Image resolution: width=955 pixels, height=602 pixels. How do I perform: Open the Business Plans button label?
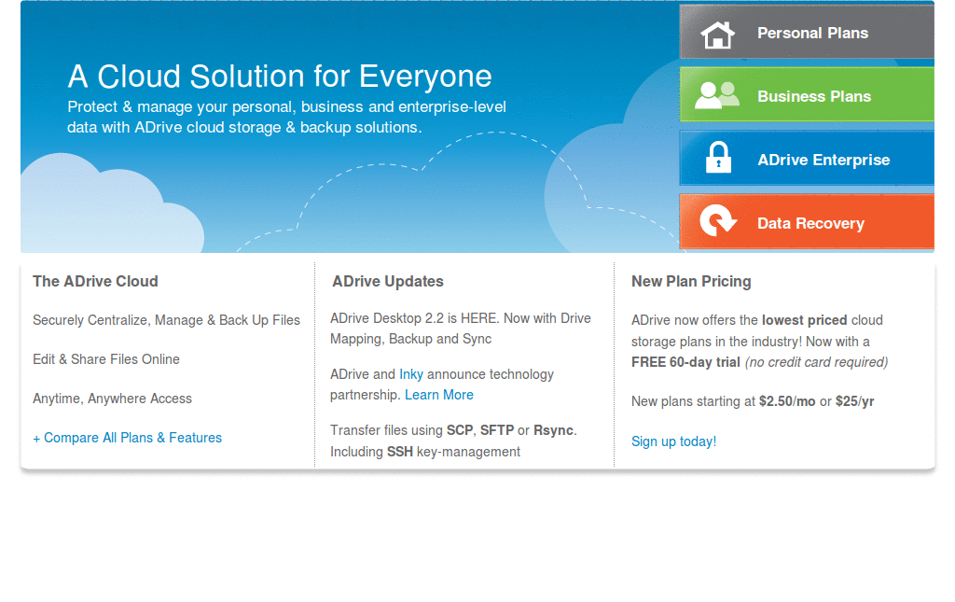tap(813, 96)
